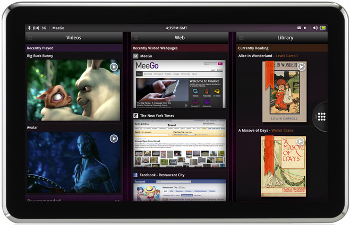Select the Web panel header
This screenshot has width=350, height=225.
click(x=180, y=38)
